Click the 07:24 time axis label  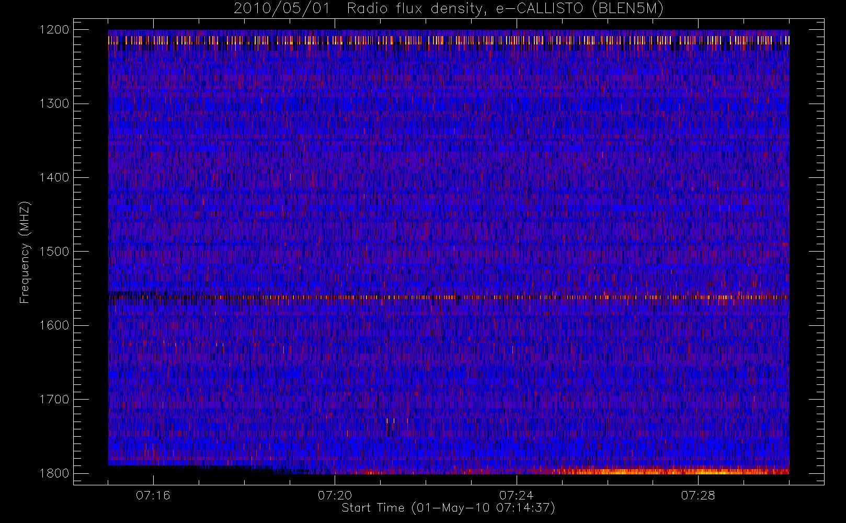pyautogui.click(x=516, y=495)
